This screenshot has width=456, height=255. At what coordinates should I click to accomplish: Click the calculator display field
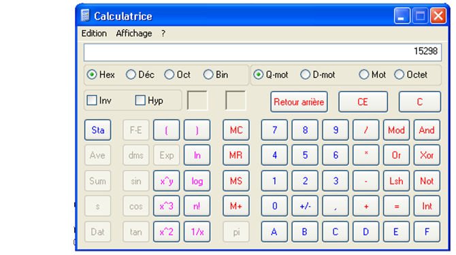click(x=263, y=52)
